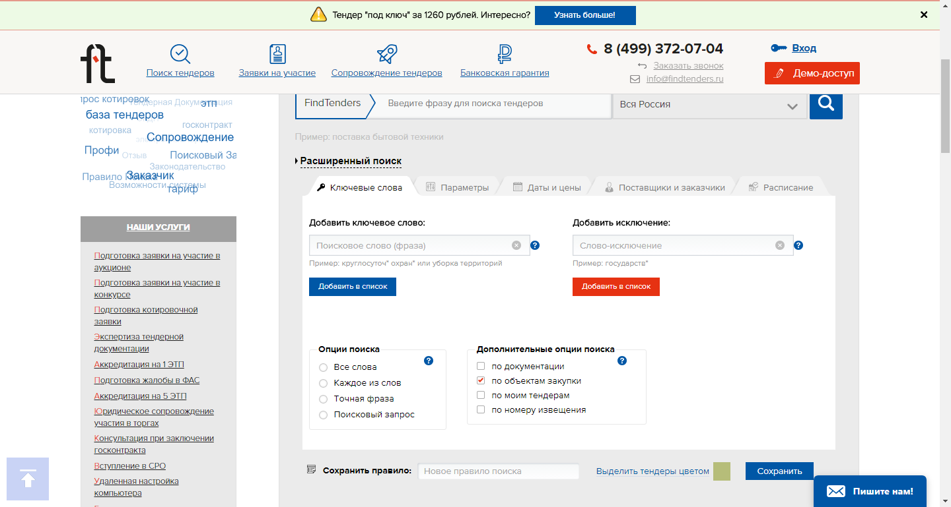The width and height of the screenshot is (951, 507).
Task: Open Заявки на участие navigation link
Action: pos(277,73)
